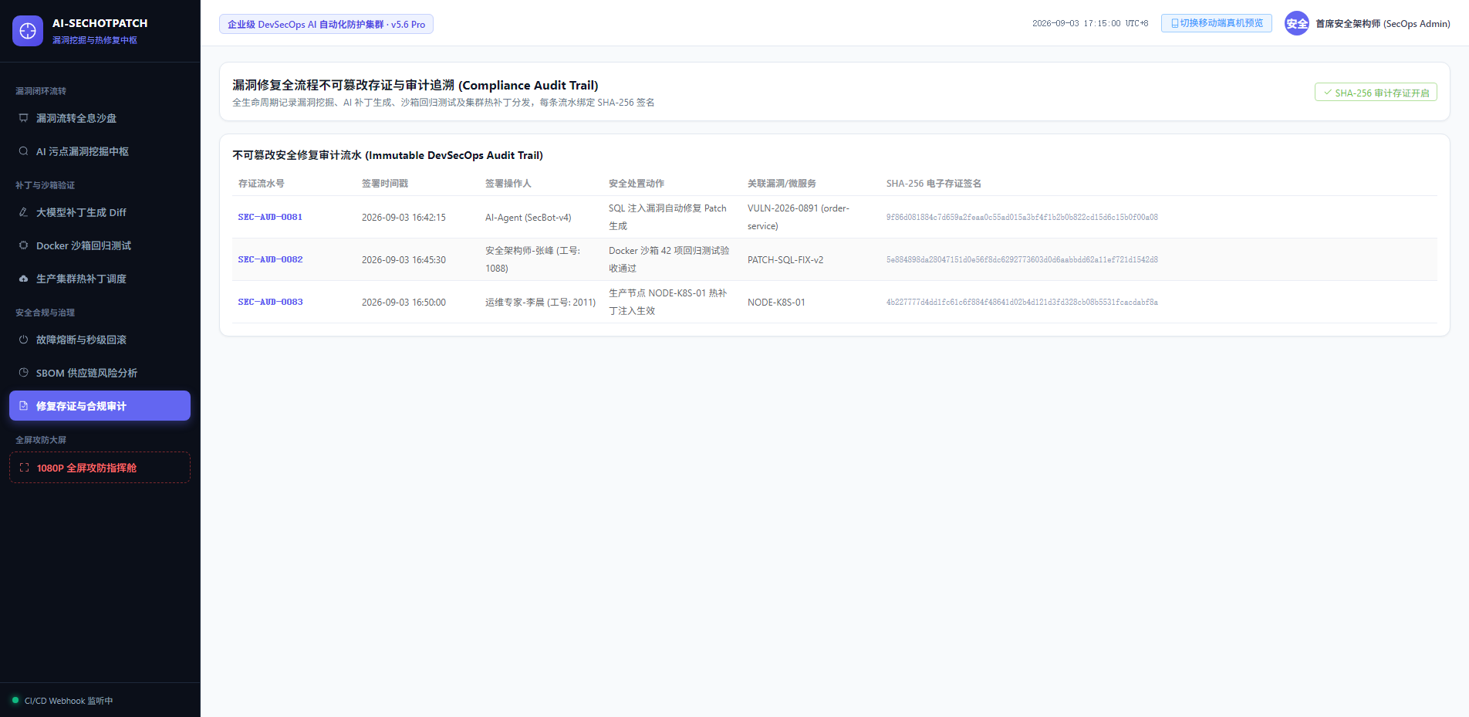The height and width of the screenshot is (717, 1469).
Task: Click the cloud icon beside 生产集群热补丁调度
Action: click(x=24, y=279)
